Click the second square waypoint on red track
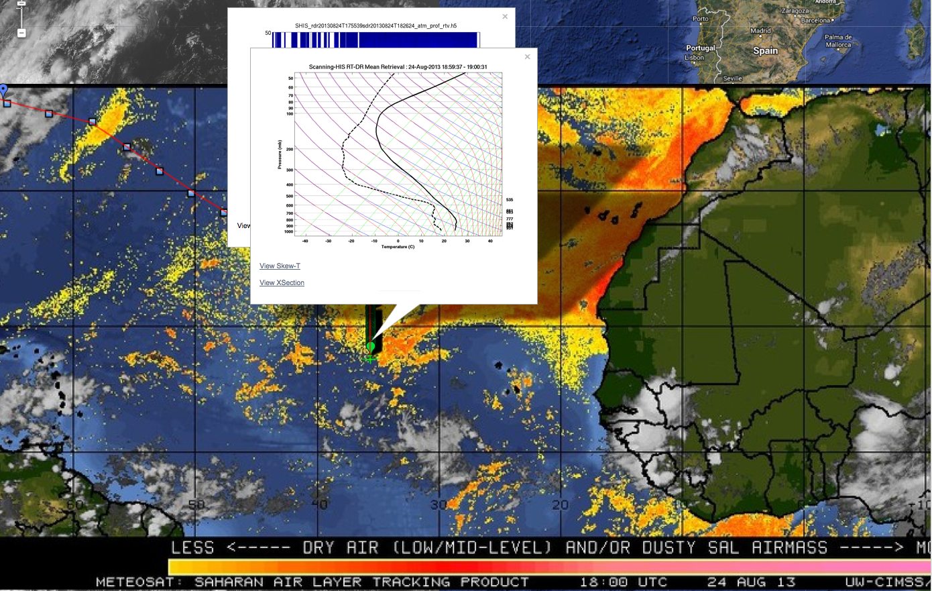 (49, 114)
